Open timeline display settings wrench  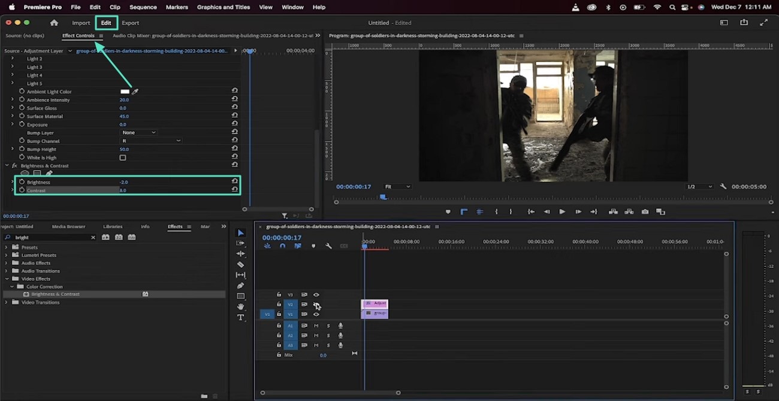(328, 246)
